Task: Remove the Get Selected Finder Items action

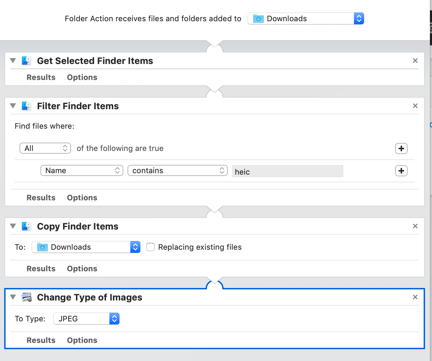Action: [x=415, y=61]
